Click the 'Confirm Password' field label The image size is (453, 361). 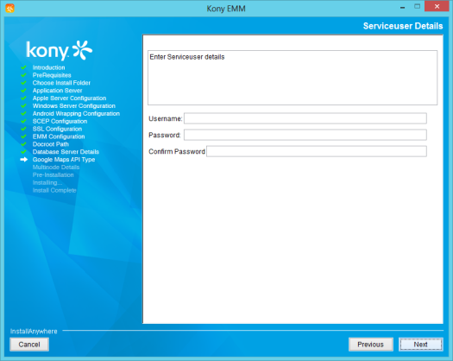(177, 152)
